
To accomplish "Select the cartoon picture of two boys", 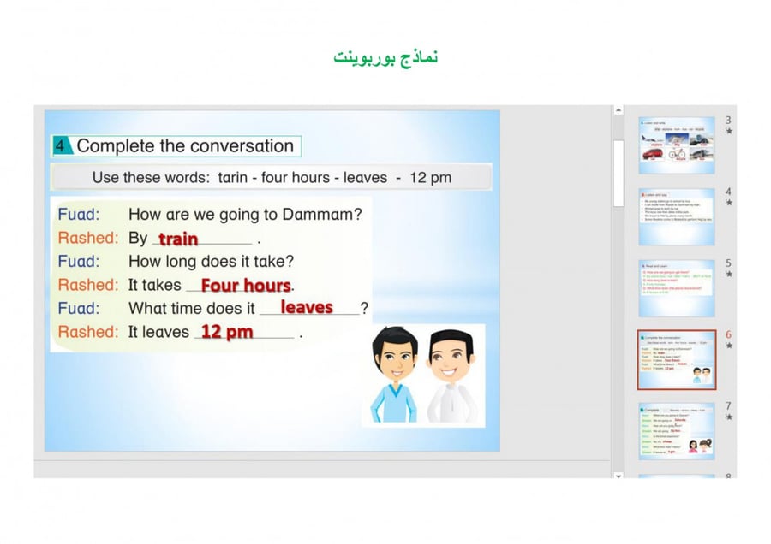I will coord(423,375).
